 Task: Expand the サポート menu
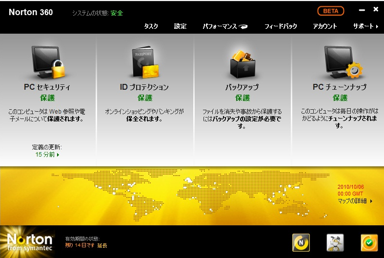tap(365, 26)
